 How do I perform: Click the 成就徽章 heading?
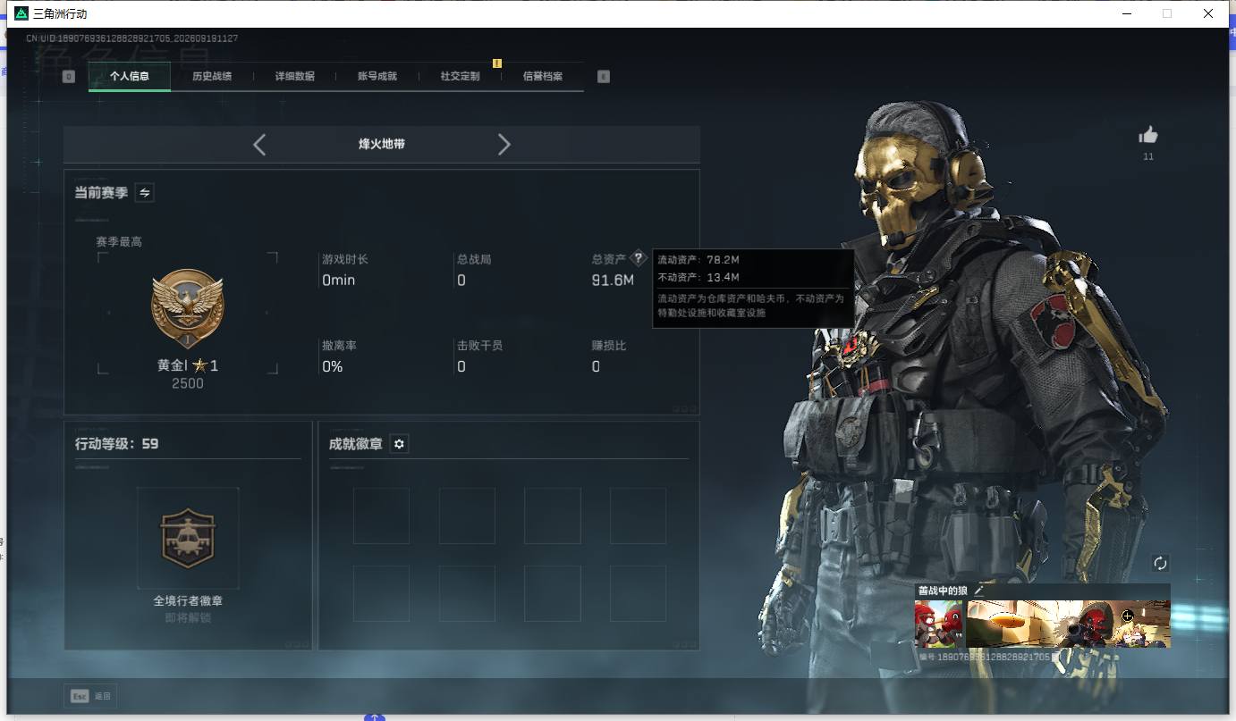pyautogui.click(x=356, y=444)
